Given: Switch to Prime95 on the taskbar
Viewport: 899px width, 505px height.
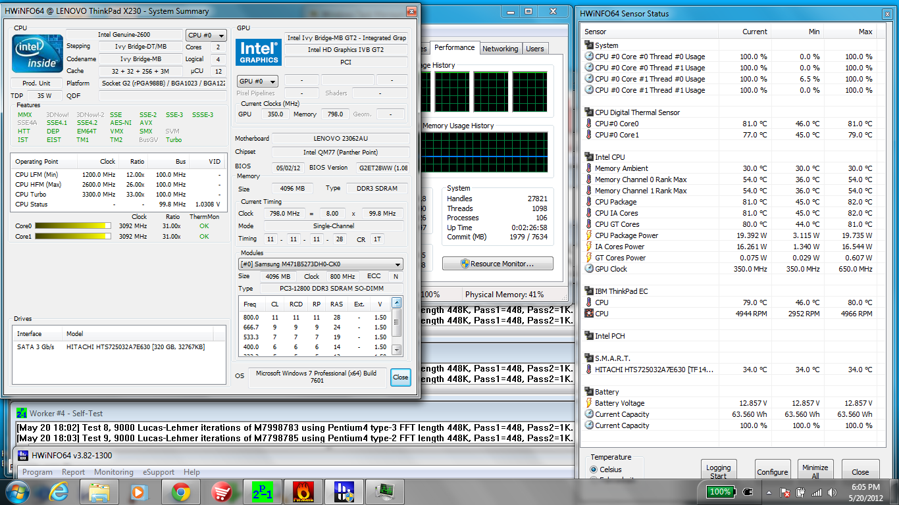Looking at the screenshot, I should click(263, 491).
